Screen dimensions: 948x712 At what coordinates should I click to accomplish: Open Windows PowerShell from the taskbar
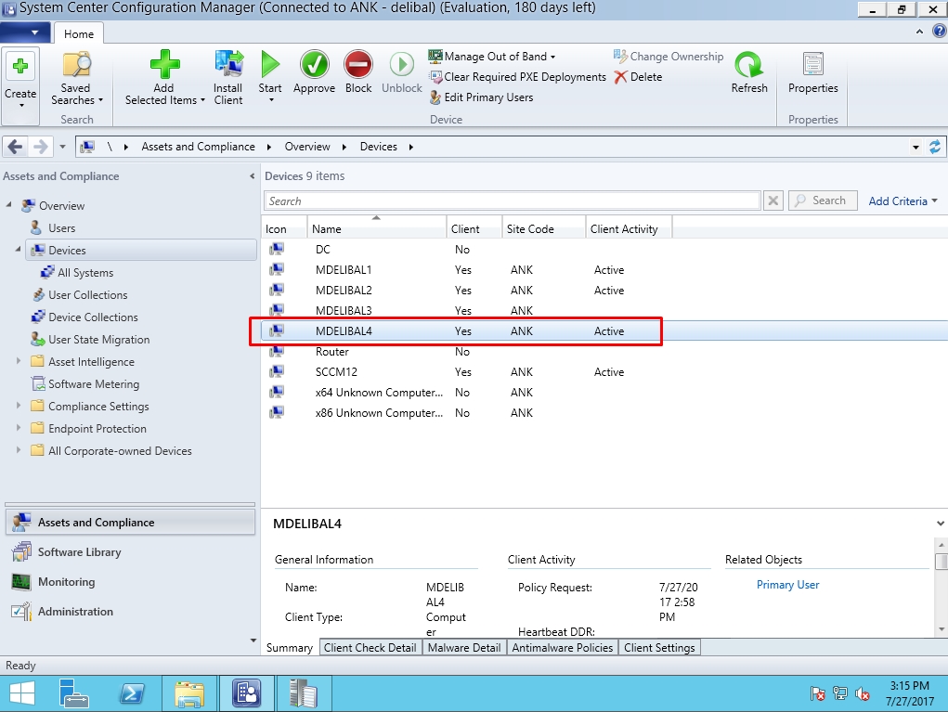[x=132, y=693]
